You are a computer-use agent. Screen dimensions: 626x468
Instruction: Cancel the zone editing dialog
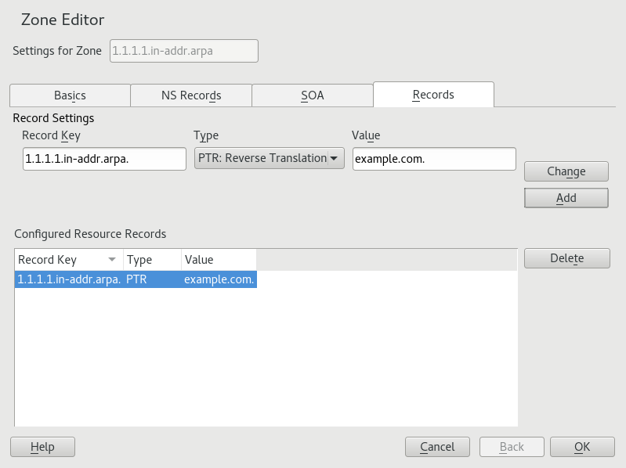click(437, 447)
